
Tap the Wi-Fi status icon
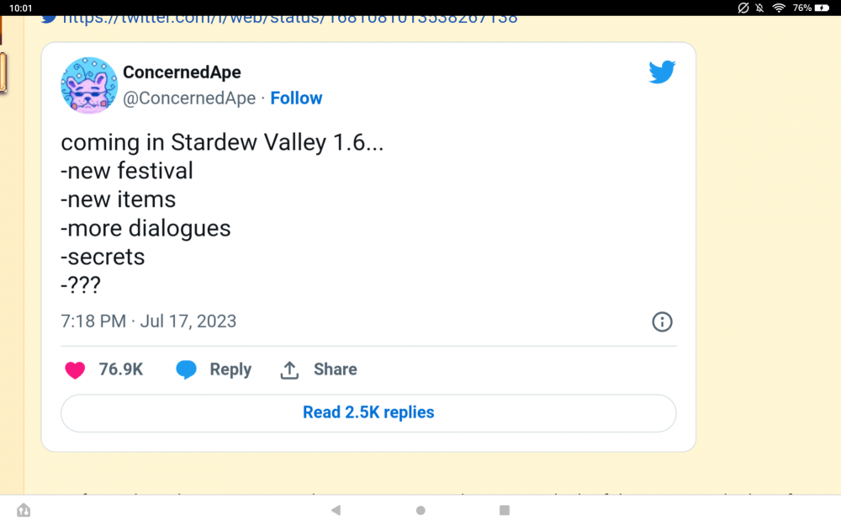[779, 8]
